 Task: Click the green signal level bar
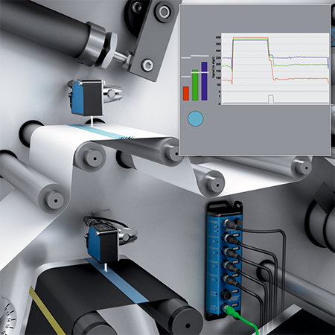point(195,85)
